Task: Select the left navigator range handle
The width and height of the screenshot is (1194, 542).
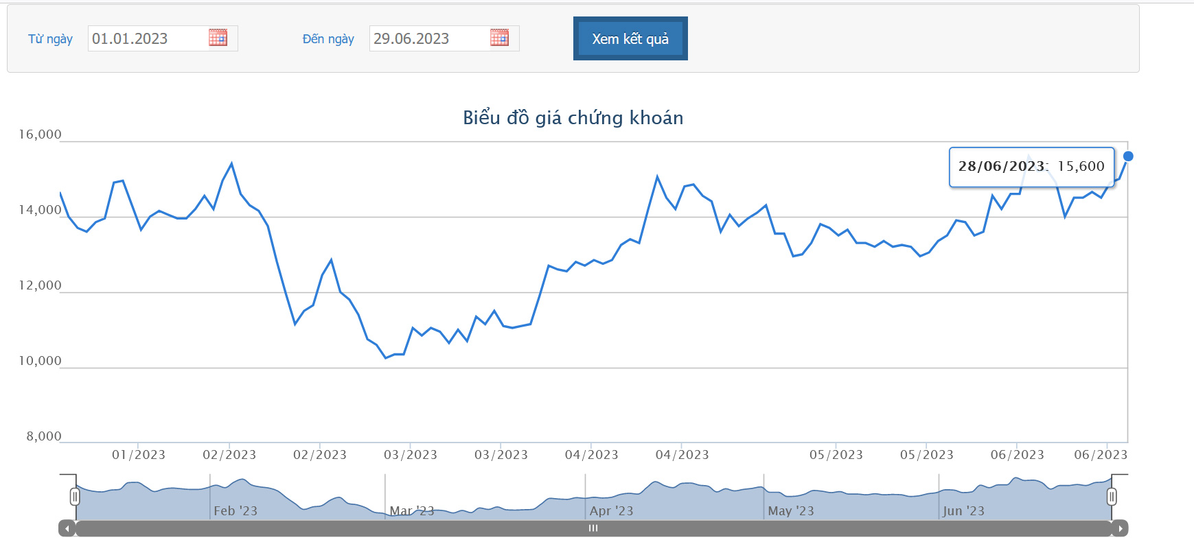Action: tap(75, 496)
